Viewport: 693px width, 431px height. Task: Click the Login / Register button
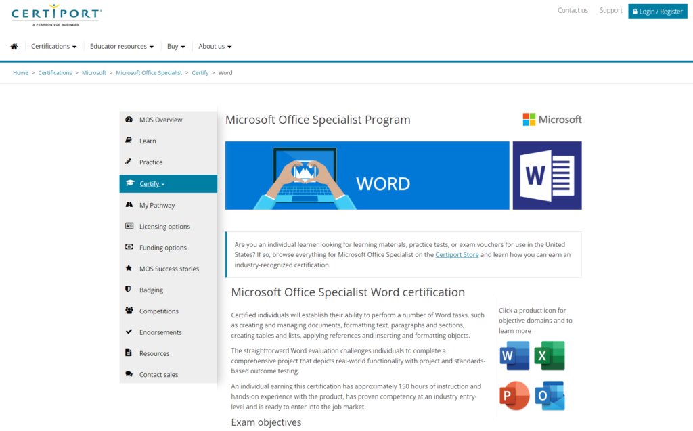coord(657,11)
